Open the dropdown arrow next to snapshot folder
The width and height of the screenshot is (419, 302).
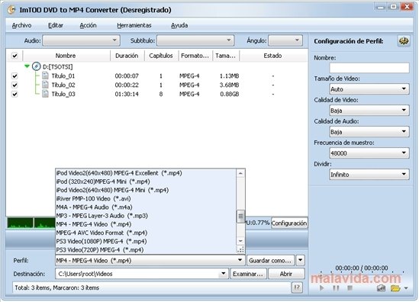(x=406, y=288)
